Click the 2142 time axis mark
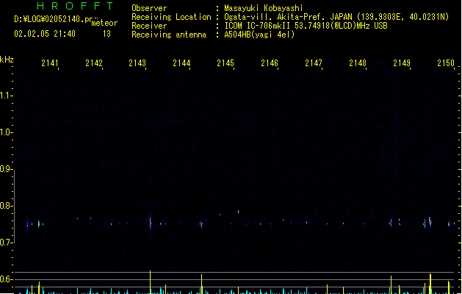Viewport: 462px width, 294px height. (x=94, y=63)
